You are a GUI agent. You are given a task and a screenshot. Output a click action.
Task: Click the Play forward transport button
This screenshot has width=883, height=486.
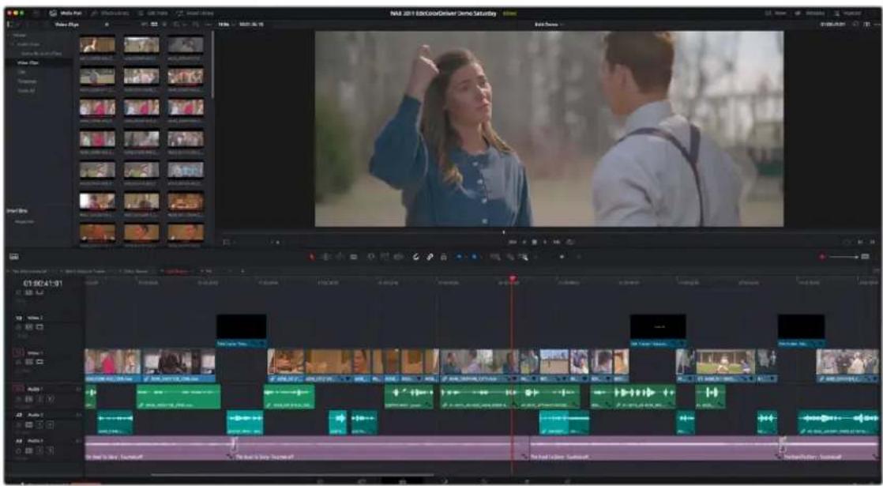(x=545, y=242)
